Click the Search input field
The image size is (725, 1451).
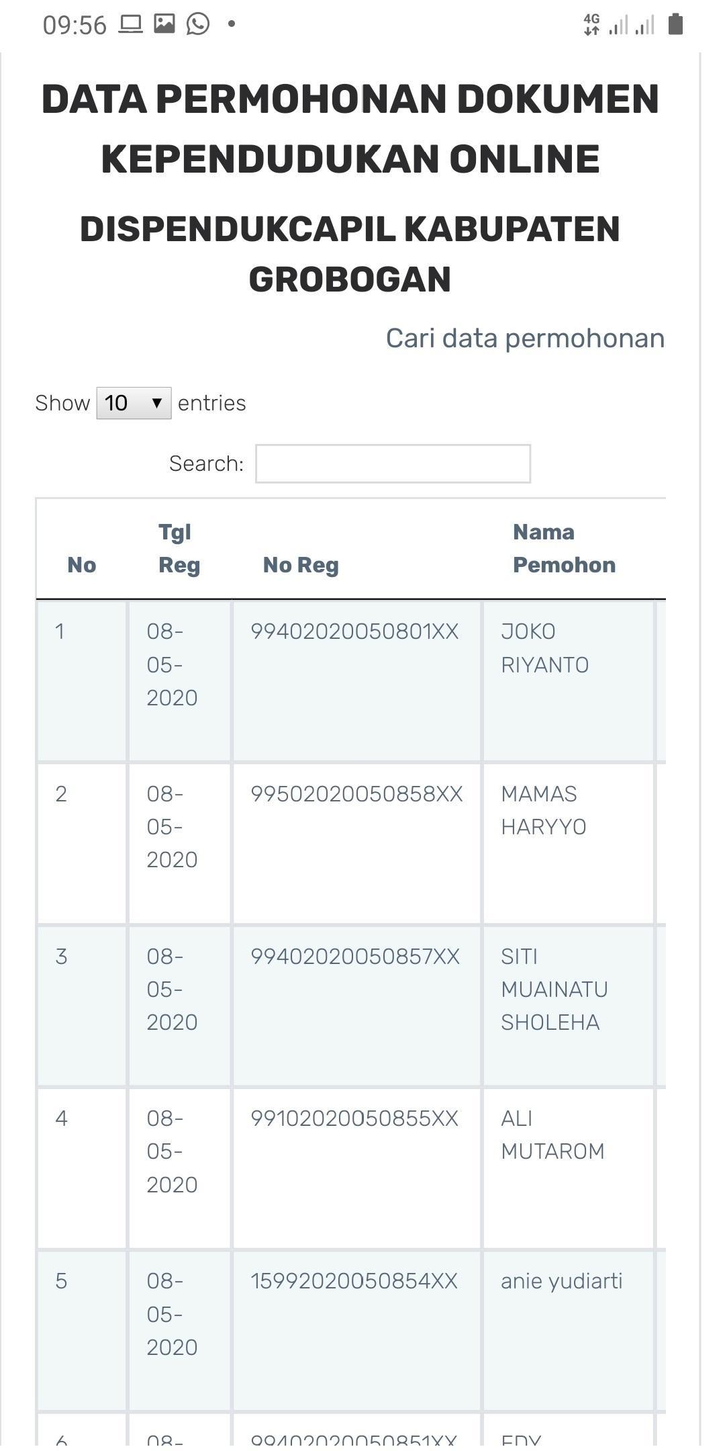click(393, 464)
